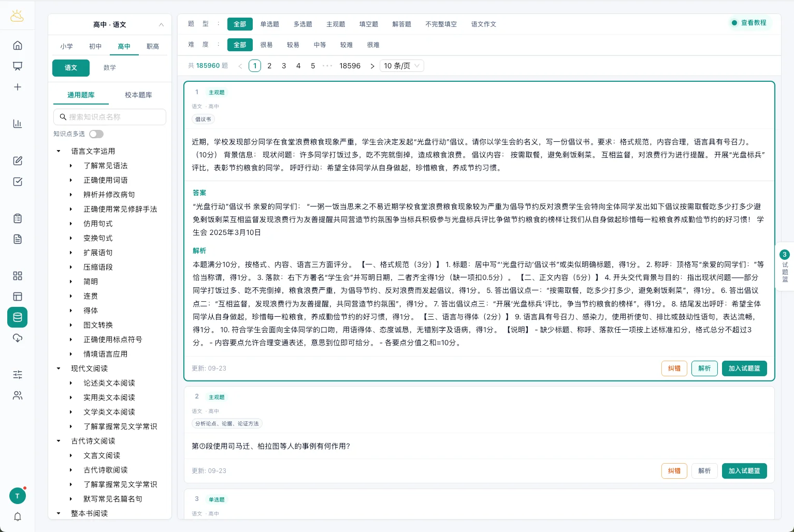
Task: Click the pencil edit icon in sidebar
Action: coord(18,161)
